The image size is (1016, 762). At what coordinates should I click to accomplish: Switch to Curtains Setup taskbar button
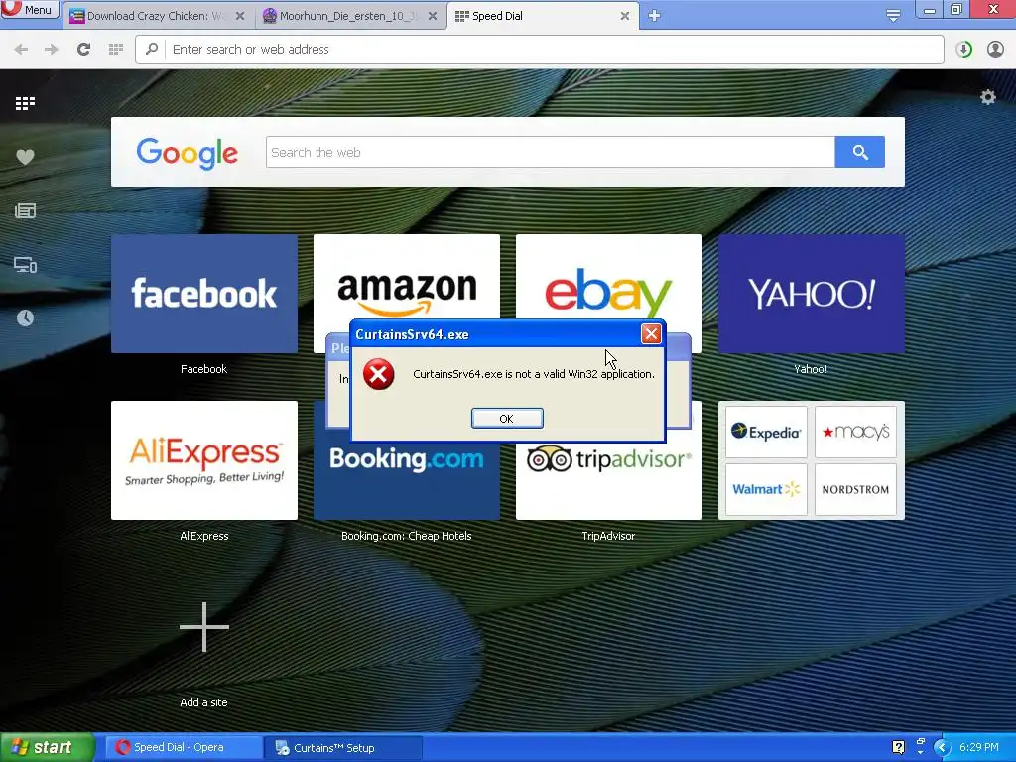click(x=343, y=748)
